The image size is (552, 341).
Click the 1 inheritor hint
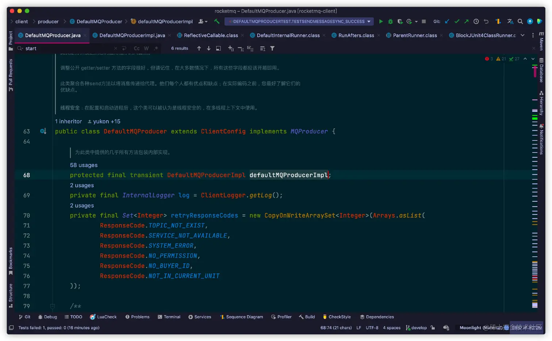pos(68,121)
